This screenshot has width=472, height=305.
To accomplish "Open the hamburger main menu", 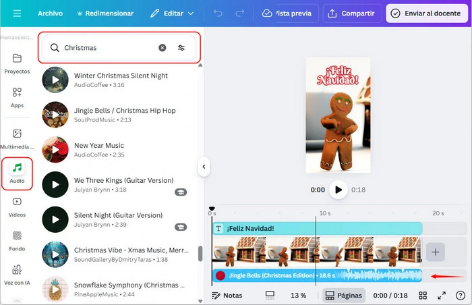I will pos(17,13).
